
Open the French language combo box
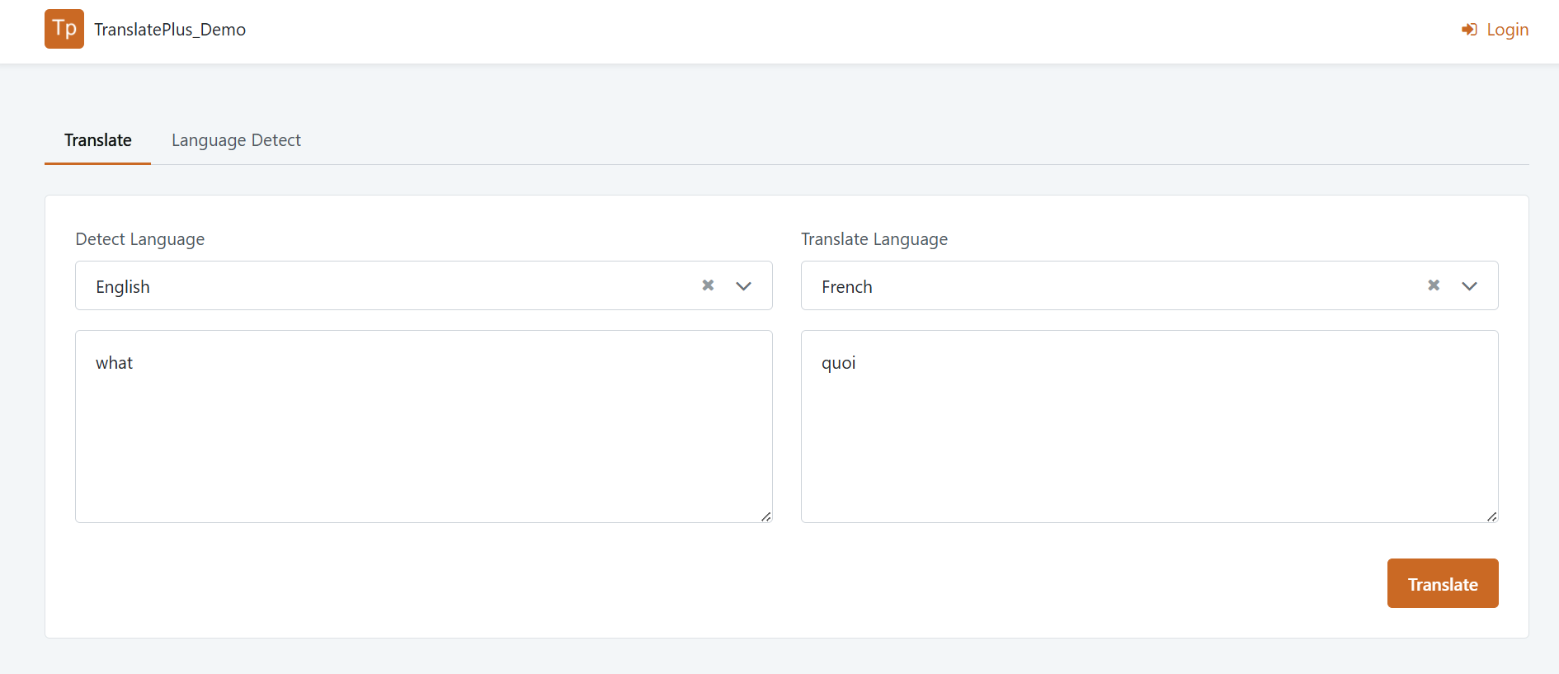(x=1150, y=285)
